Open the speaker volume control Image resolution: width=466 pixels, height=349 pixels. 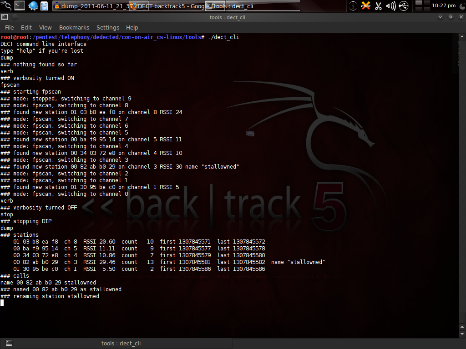(x=391, y=6)
